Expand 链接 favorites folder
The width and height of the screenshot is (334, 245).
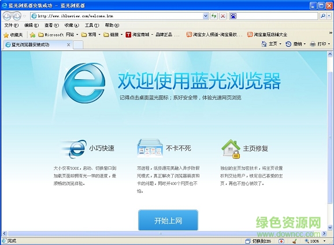click(113, 35)
